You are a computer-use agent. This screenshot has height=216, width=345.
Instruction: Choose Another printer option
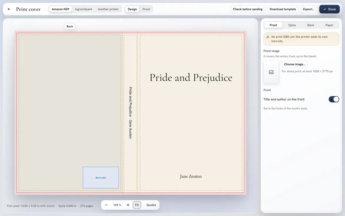tap(108, 9)
